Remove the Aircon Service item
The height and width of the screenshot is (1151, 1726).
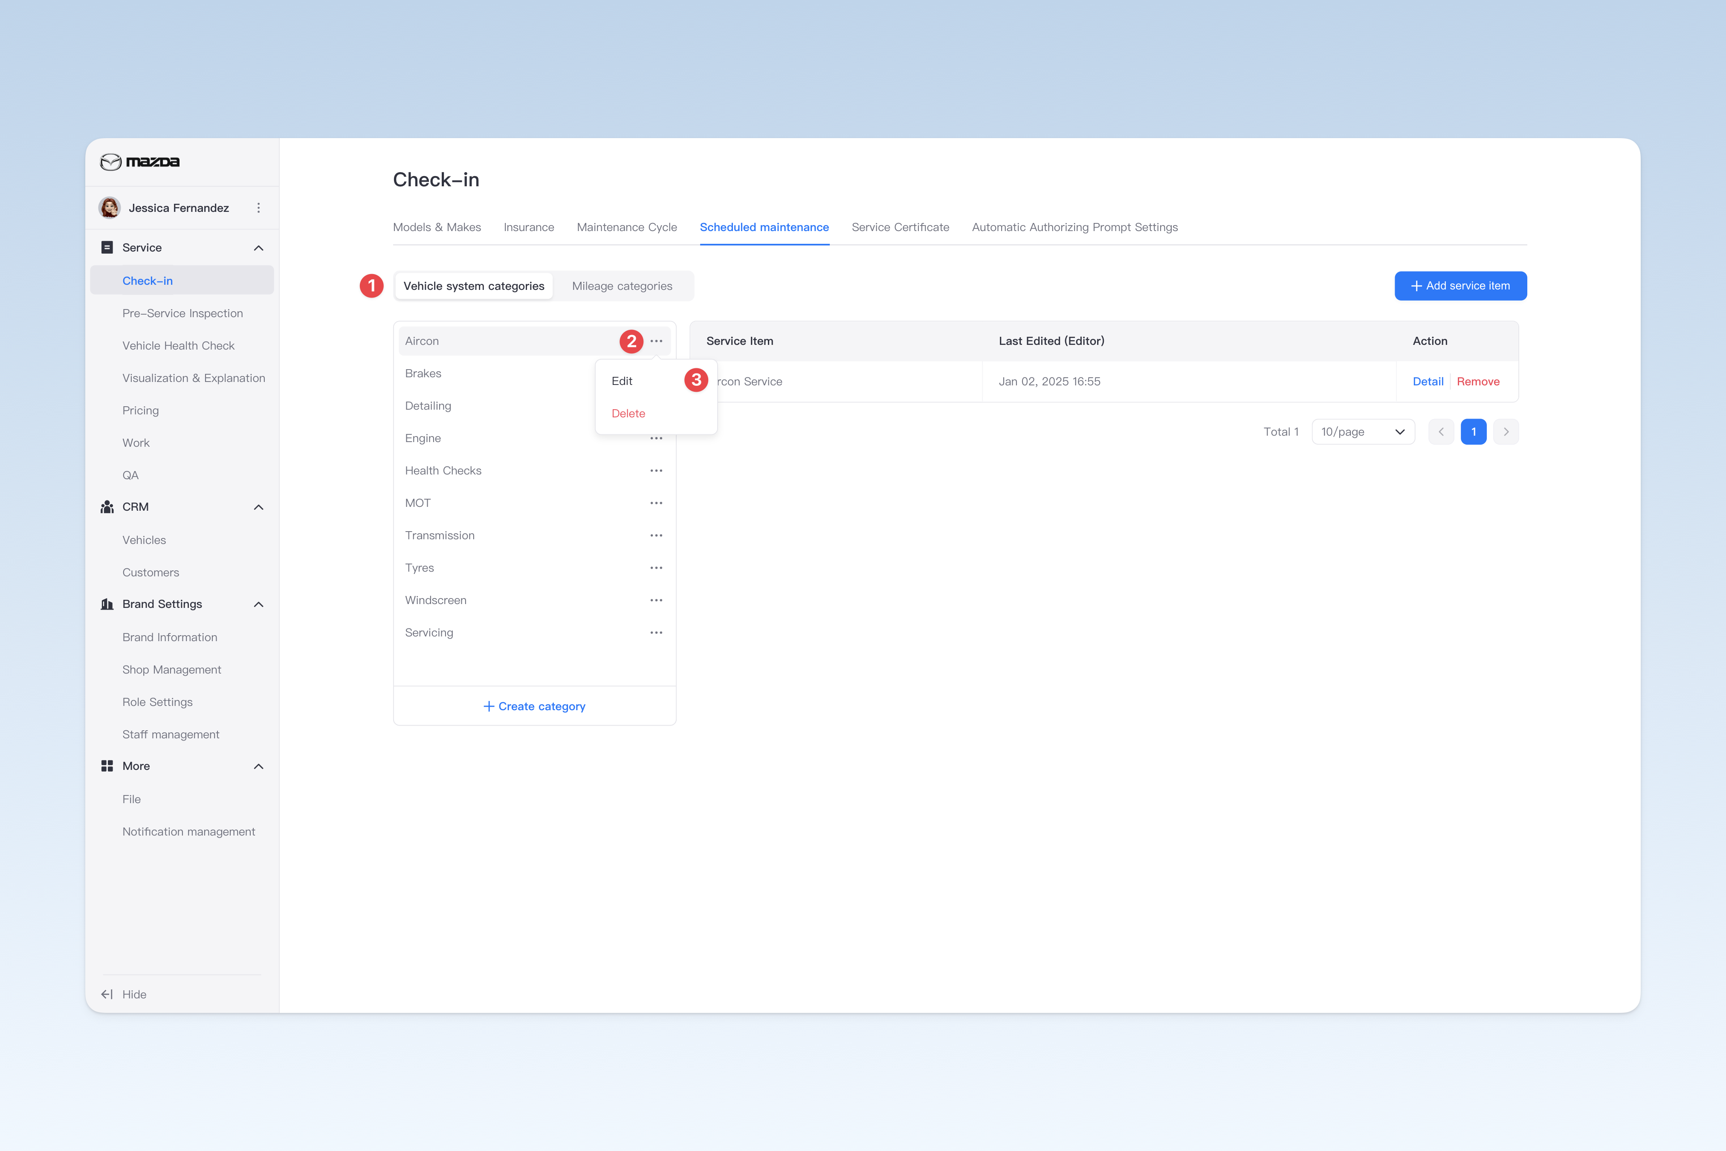(x=1478, y=381)
